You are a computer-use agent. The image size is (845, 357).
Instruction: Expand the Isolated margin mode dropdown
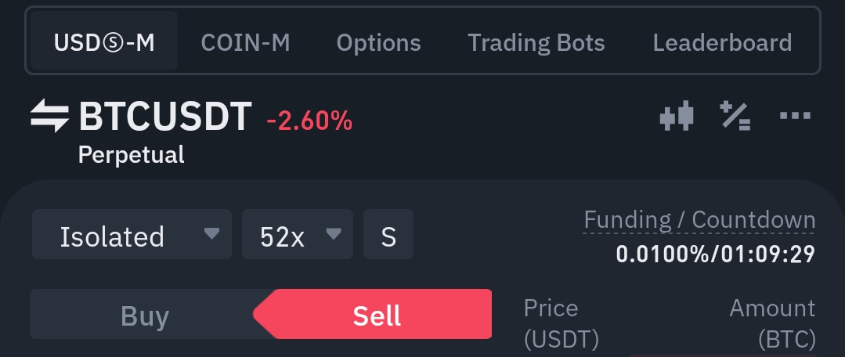pyautogui.click(x=132, y=234)
